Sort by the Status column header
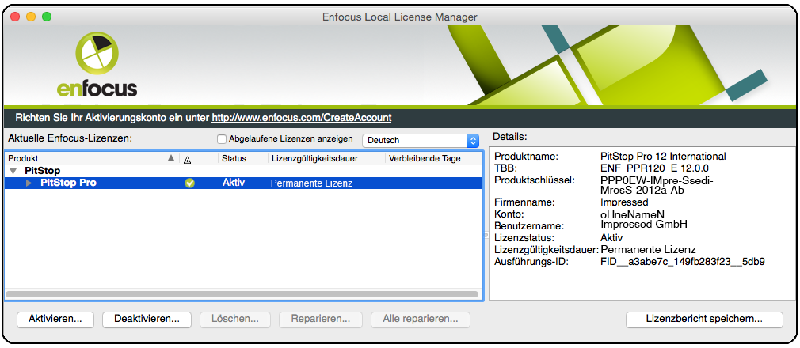The height and width of the screenshot is (348, 800). pyautogui.click(x=234, y=158)
